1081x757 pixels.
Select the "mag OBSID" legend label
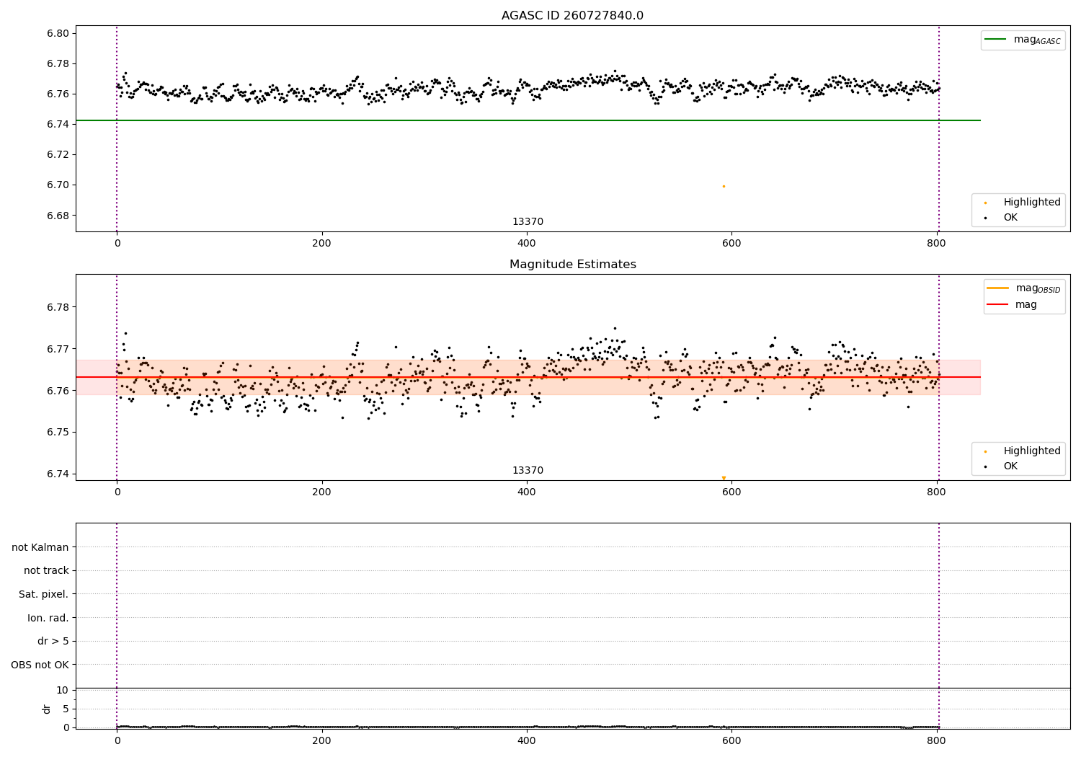(x=1038, y=289)
